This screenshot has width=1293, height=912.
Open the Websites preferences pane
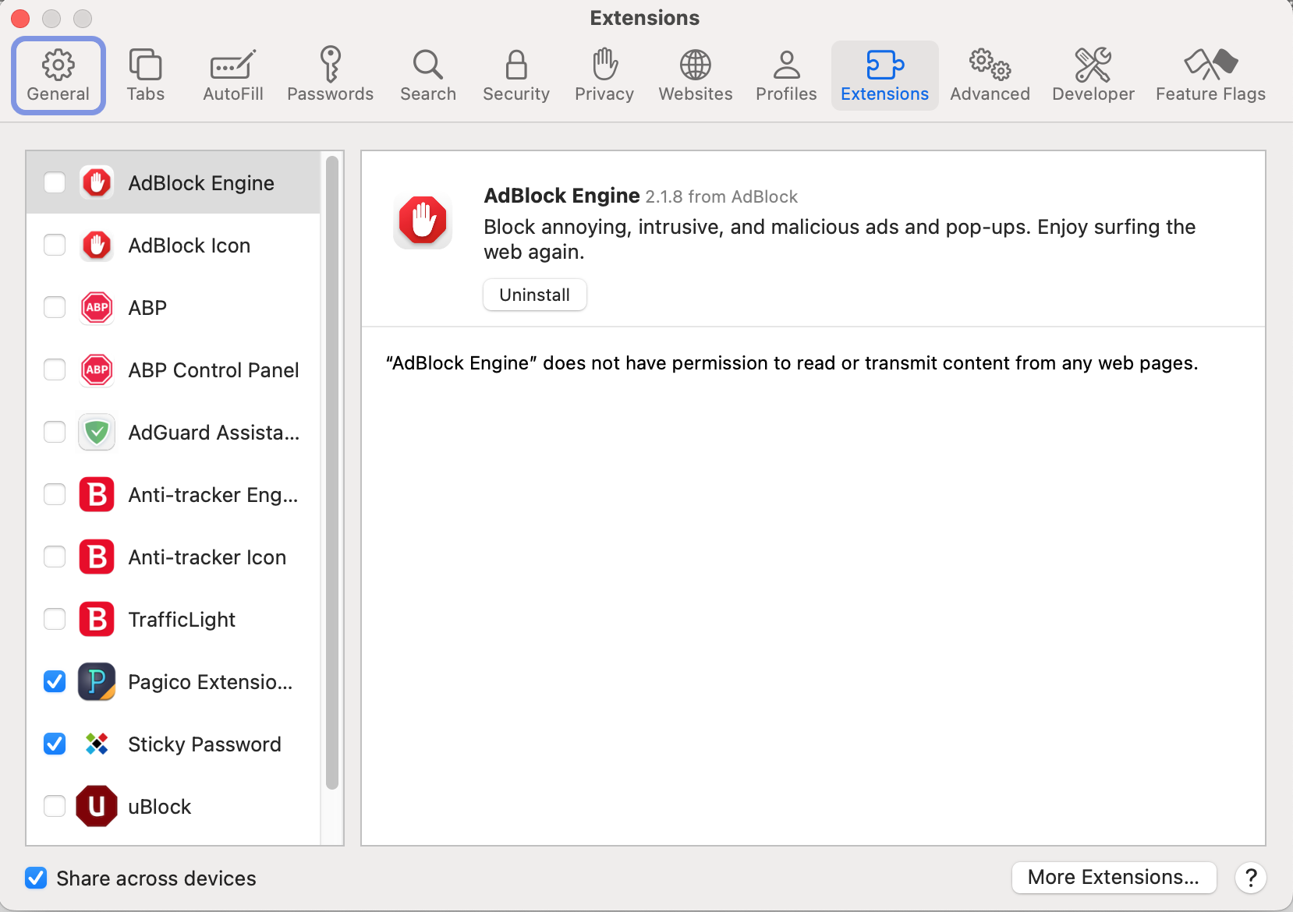point(696,76)
